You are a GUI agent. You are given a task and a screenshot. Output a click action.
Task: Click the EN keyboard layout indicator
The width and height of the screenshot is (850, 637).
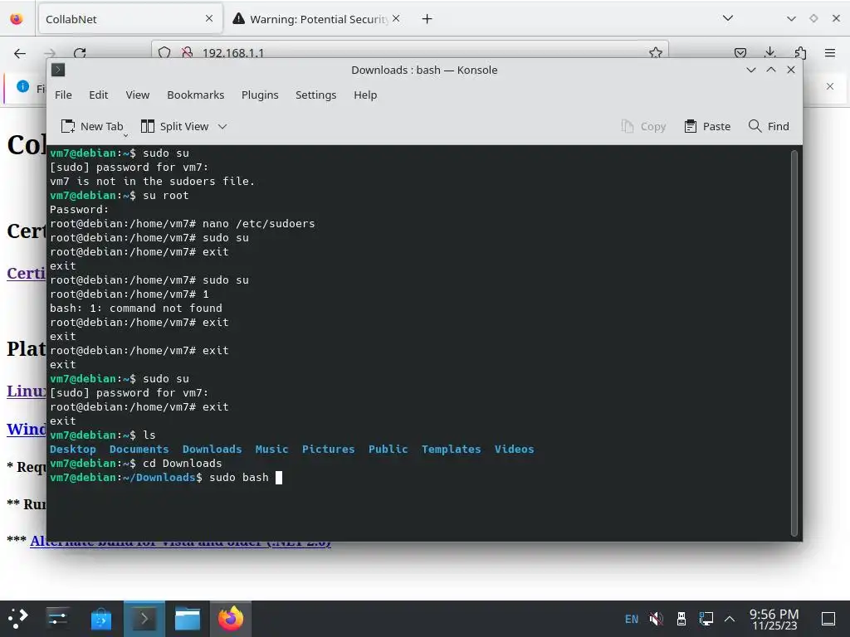pyautogui.click(x=632, y=619)
